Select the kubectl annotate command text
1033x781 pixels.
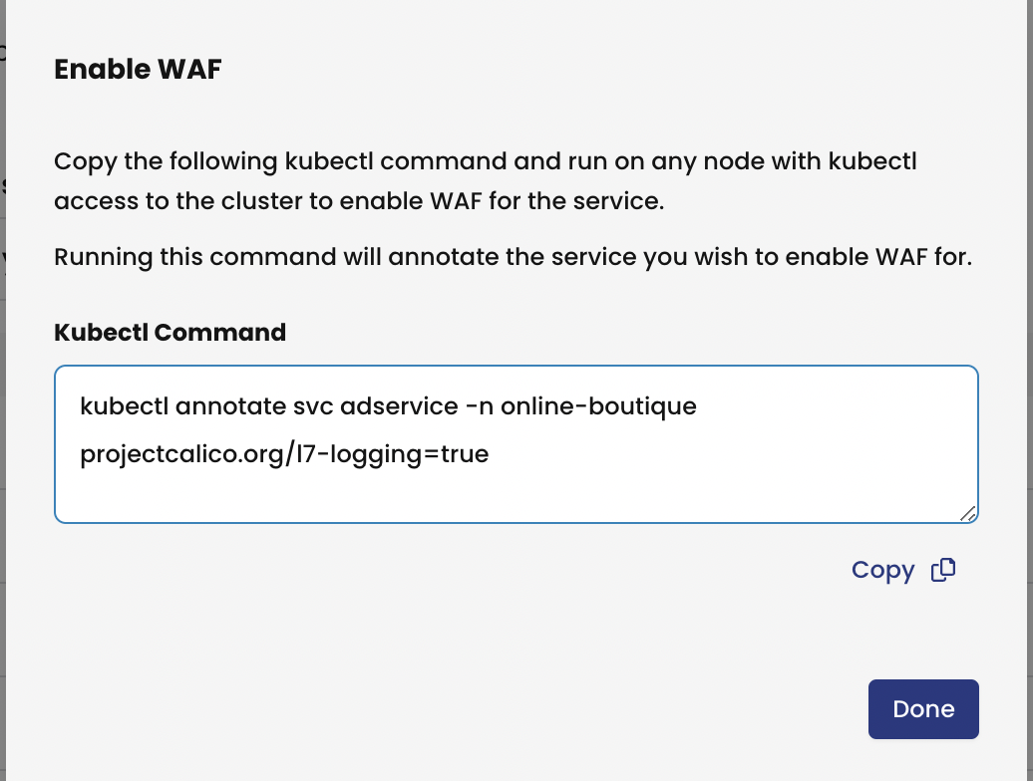tap(389, 405)
